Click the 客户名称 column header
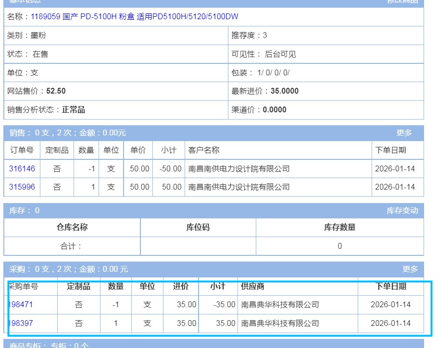 coord(204,150)
